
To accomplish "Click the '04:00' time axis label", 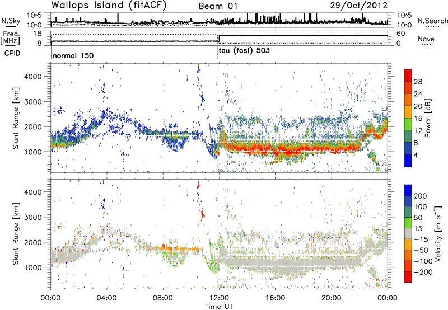I will pyautogui.click(x=106, y=298).
